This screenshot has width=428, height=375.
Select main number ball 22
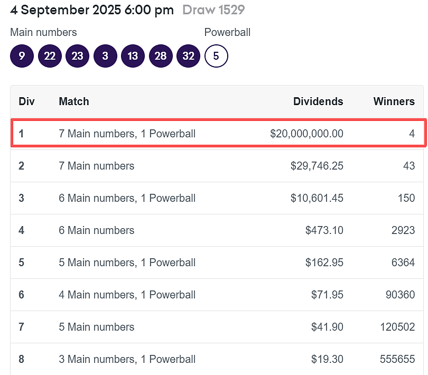click(50, 56)
